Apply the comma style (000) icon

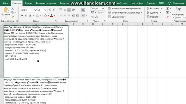(103, 12)
